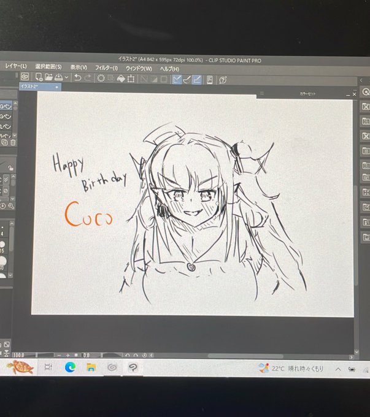This screenshot has height=417, width=370.
Task: Click the delete sub tool trash icon
Action: click(13, 142)
